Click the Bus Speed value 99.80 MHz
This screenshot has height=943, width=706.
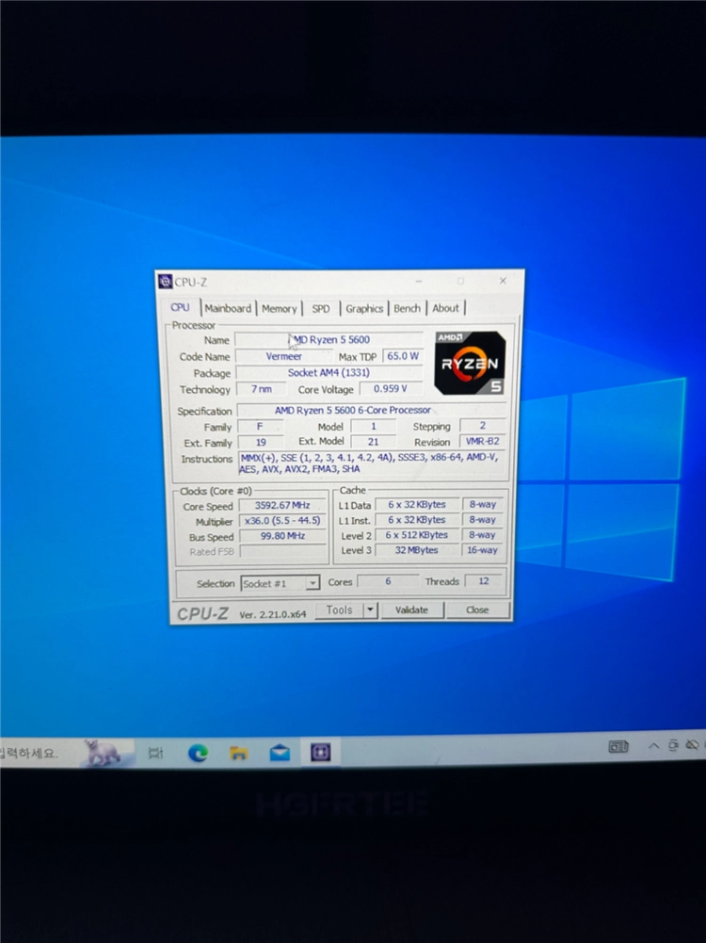[282, 536]
